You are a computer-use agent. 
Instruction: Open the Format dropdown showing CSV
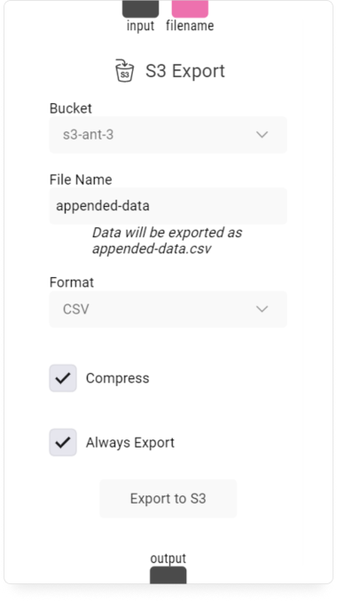168,309
